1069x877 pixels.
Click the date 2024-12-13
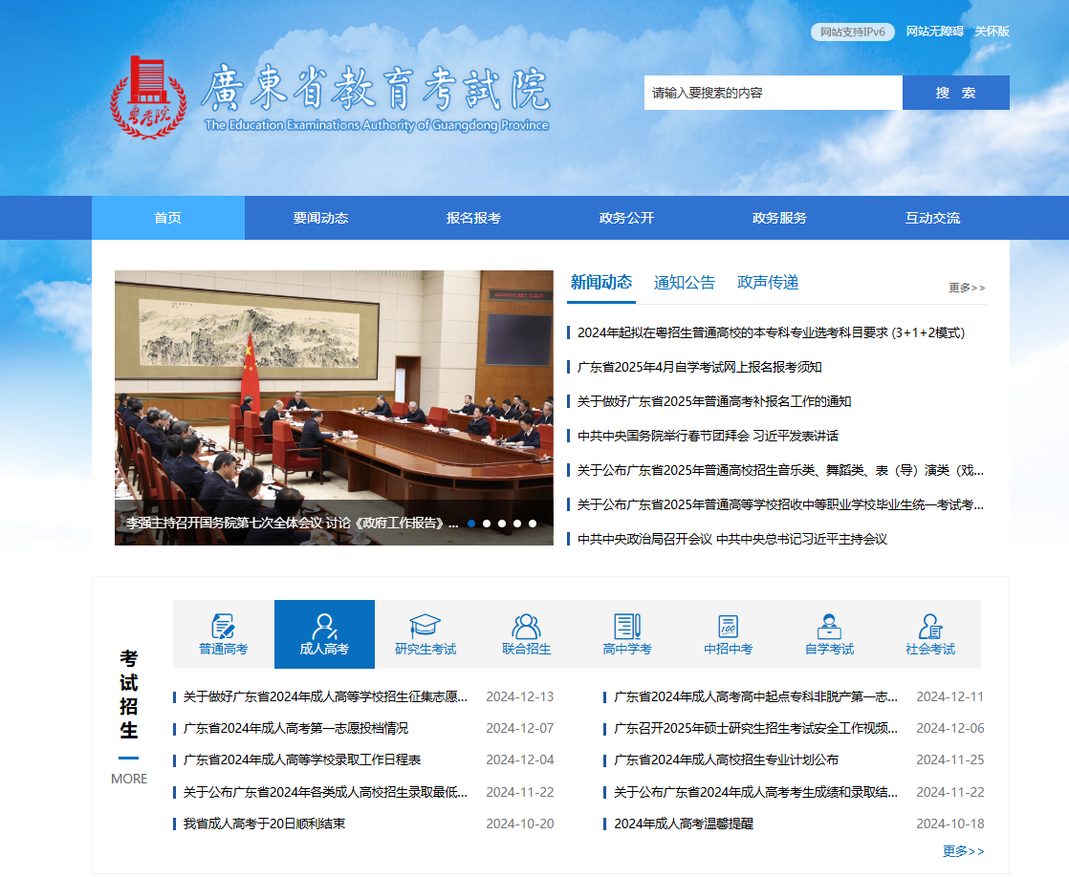[519, 696]
